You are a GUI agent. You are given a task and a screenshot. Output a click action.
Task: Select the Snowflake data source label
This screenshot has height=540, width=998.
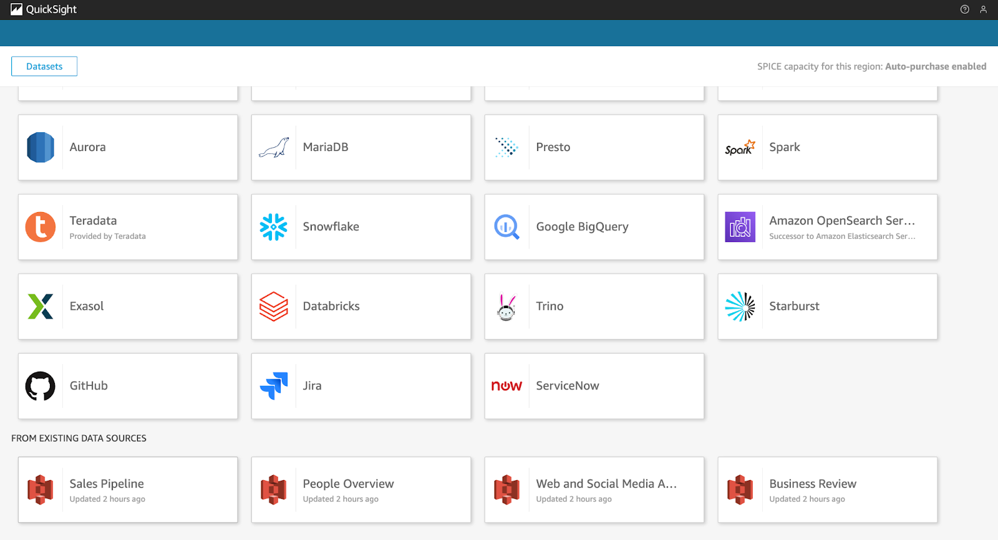click(x=331, y=226)
